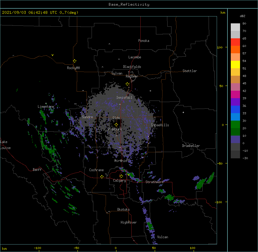Click the -100 tick on bottom axis
The image size is (258, 252).
coord(37,248)
